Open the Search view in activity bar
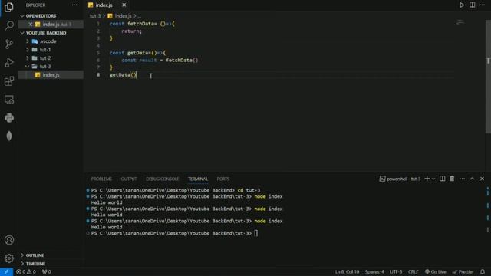The width and height of the screenshot is (491, 276). pos(9,25)
